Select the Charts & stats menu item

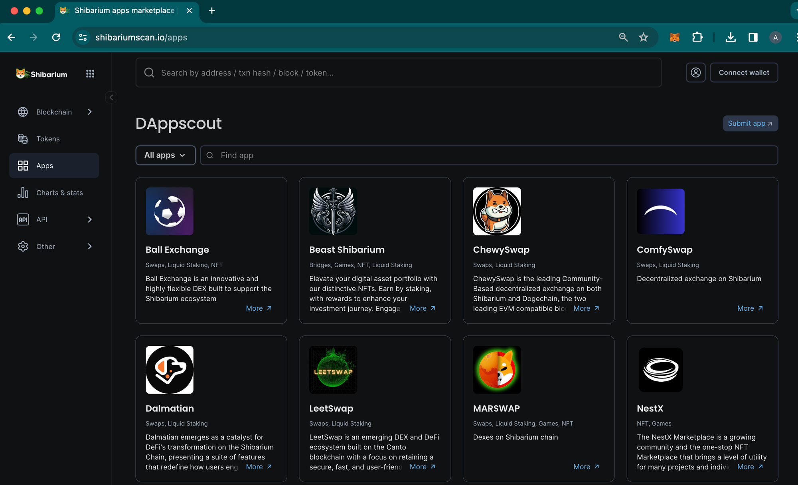pos(59,193)
